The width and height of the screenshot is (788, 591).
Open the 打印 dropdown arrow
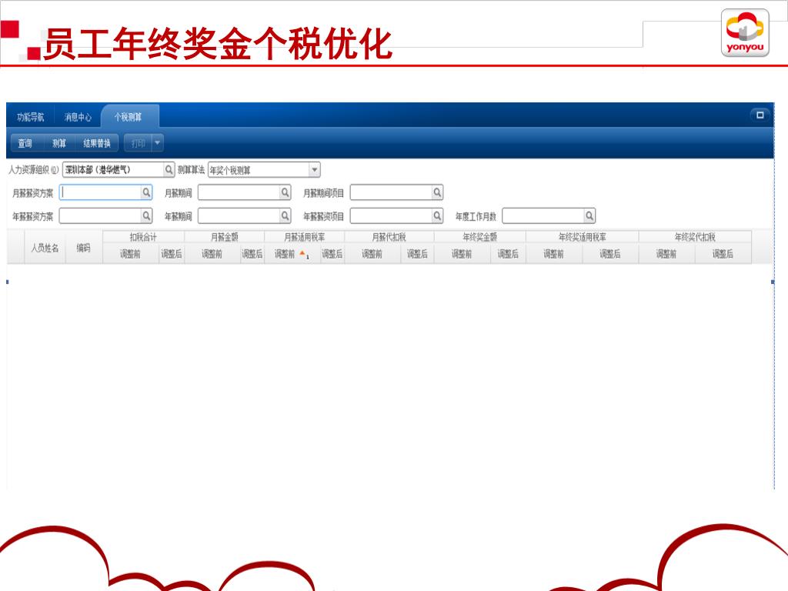coord(157,143)
